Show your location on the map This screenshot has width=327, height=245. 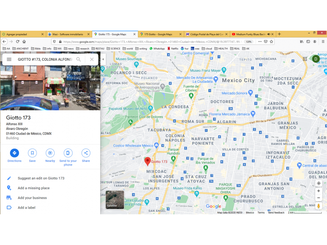click(319, 183)
